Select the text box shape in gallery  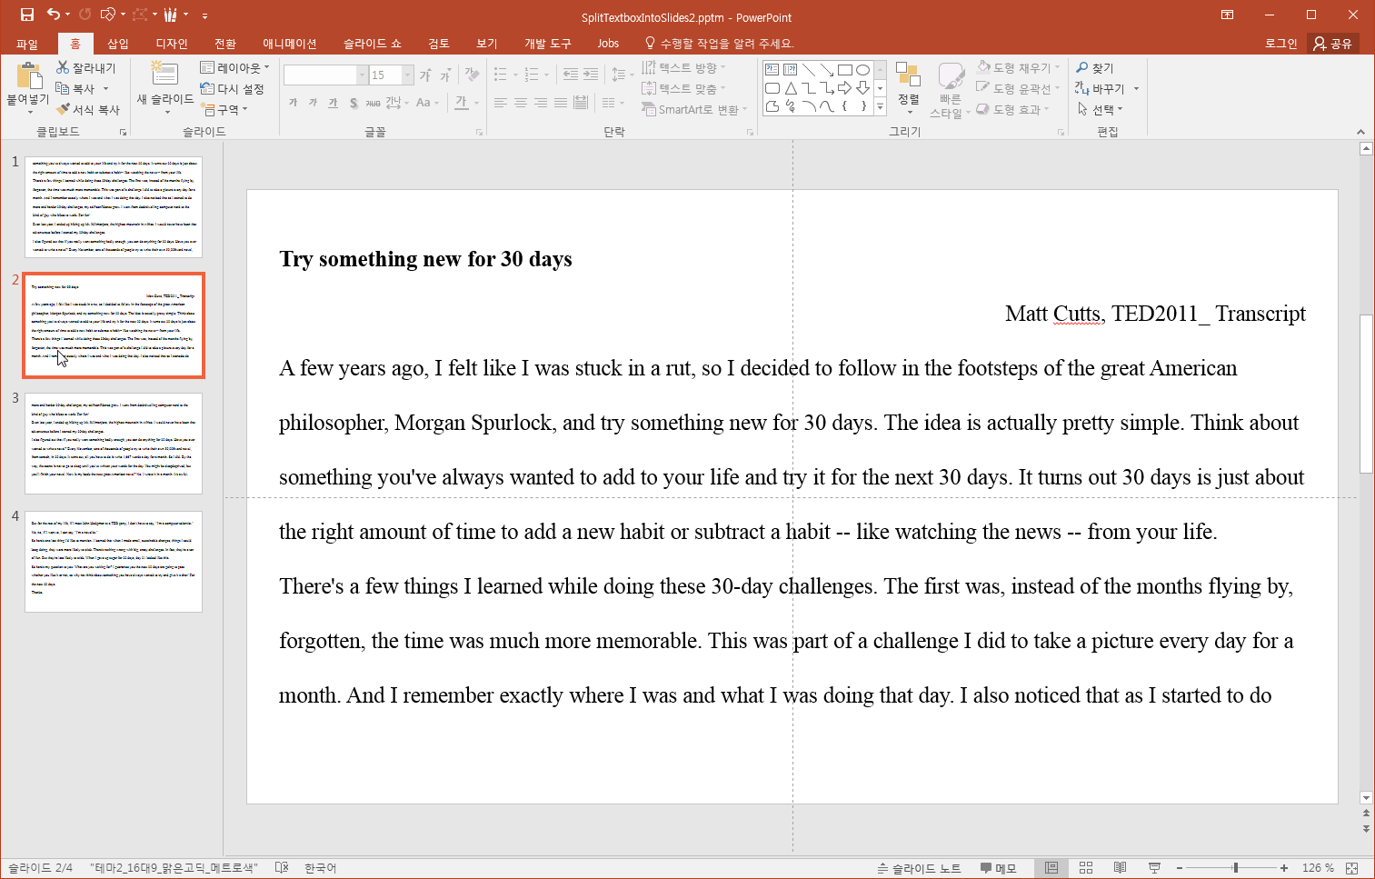pyautogui.click(x=772, y=69)
